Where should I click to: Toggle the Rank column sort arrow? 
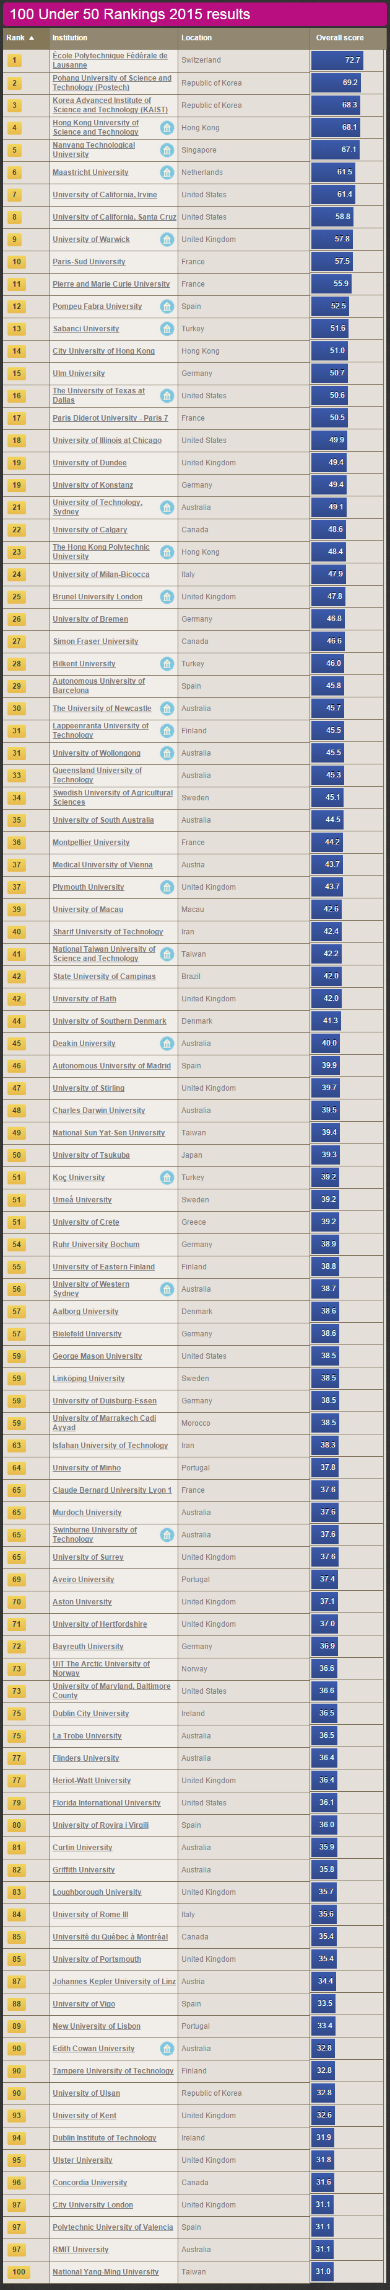coord(32,38)
